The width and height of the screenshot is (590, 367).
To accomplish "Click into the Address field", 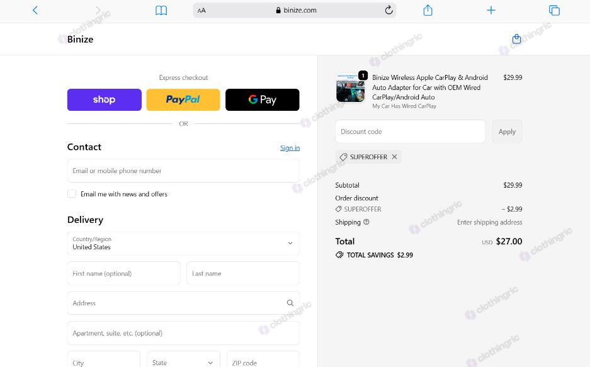I will tap(183, 303).
